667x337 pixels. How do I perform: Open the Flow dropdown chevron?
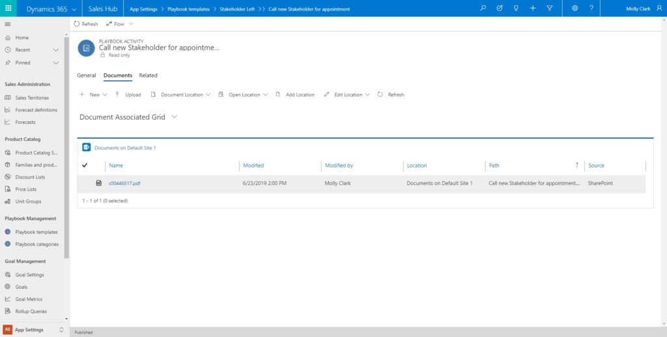(x=131, y=24)
